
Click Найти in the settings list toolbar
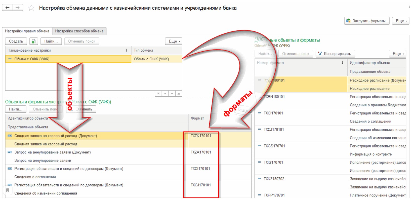51,41
